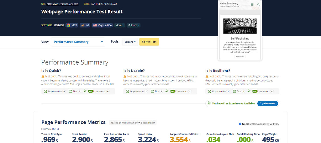Click the Self-Publishing heading in the preview
Screen dimensions: 321x143
click(240, 39)
